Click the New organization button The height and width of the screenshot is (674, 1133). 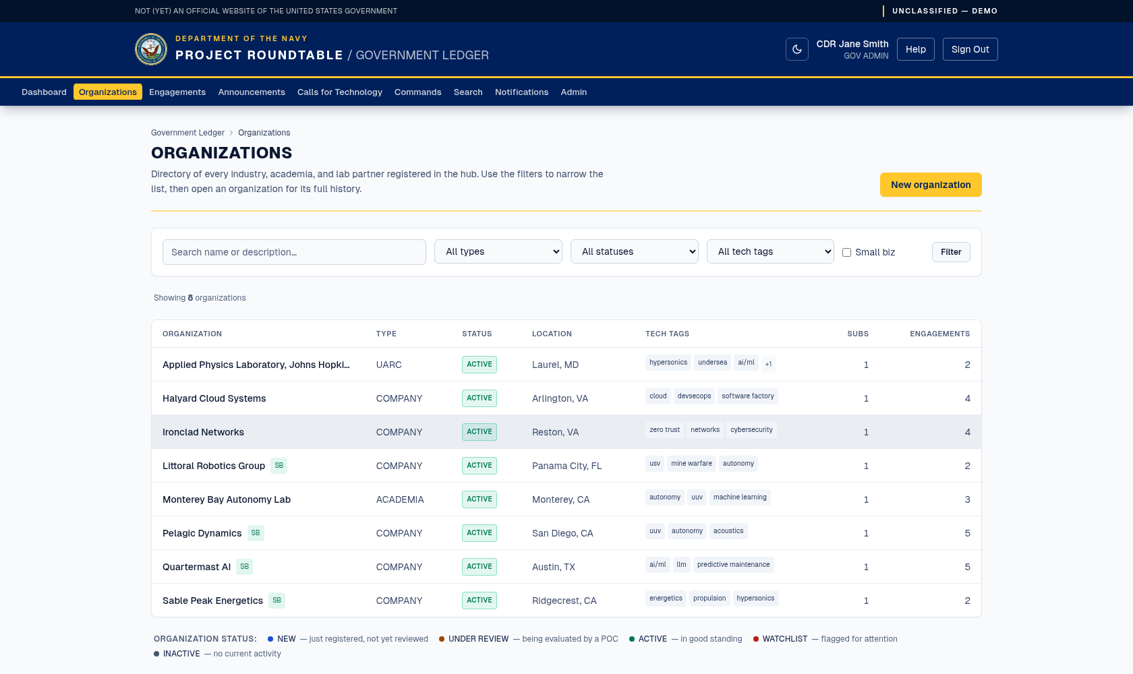[x=931, y=185]
